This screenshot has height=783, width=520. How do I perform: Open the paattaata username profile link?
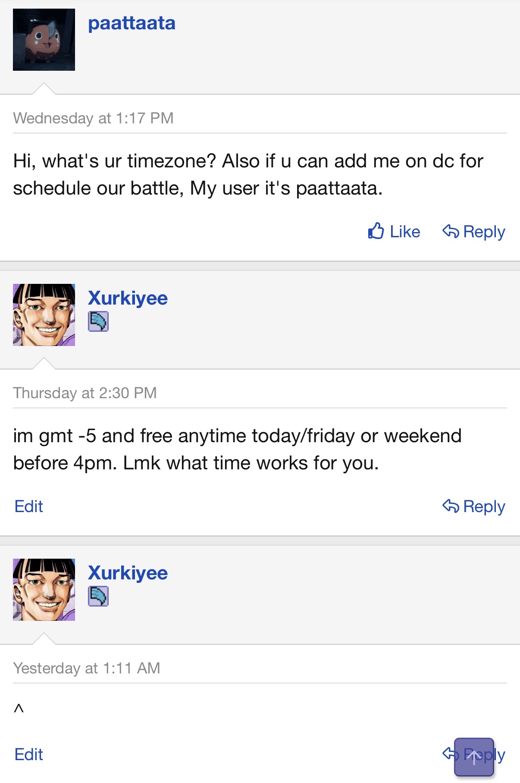[x=132, y=23]
